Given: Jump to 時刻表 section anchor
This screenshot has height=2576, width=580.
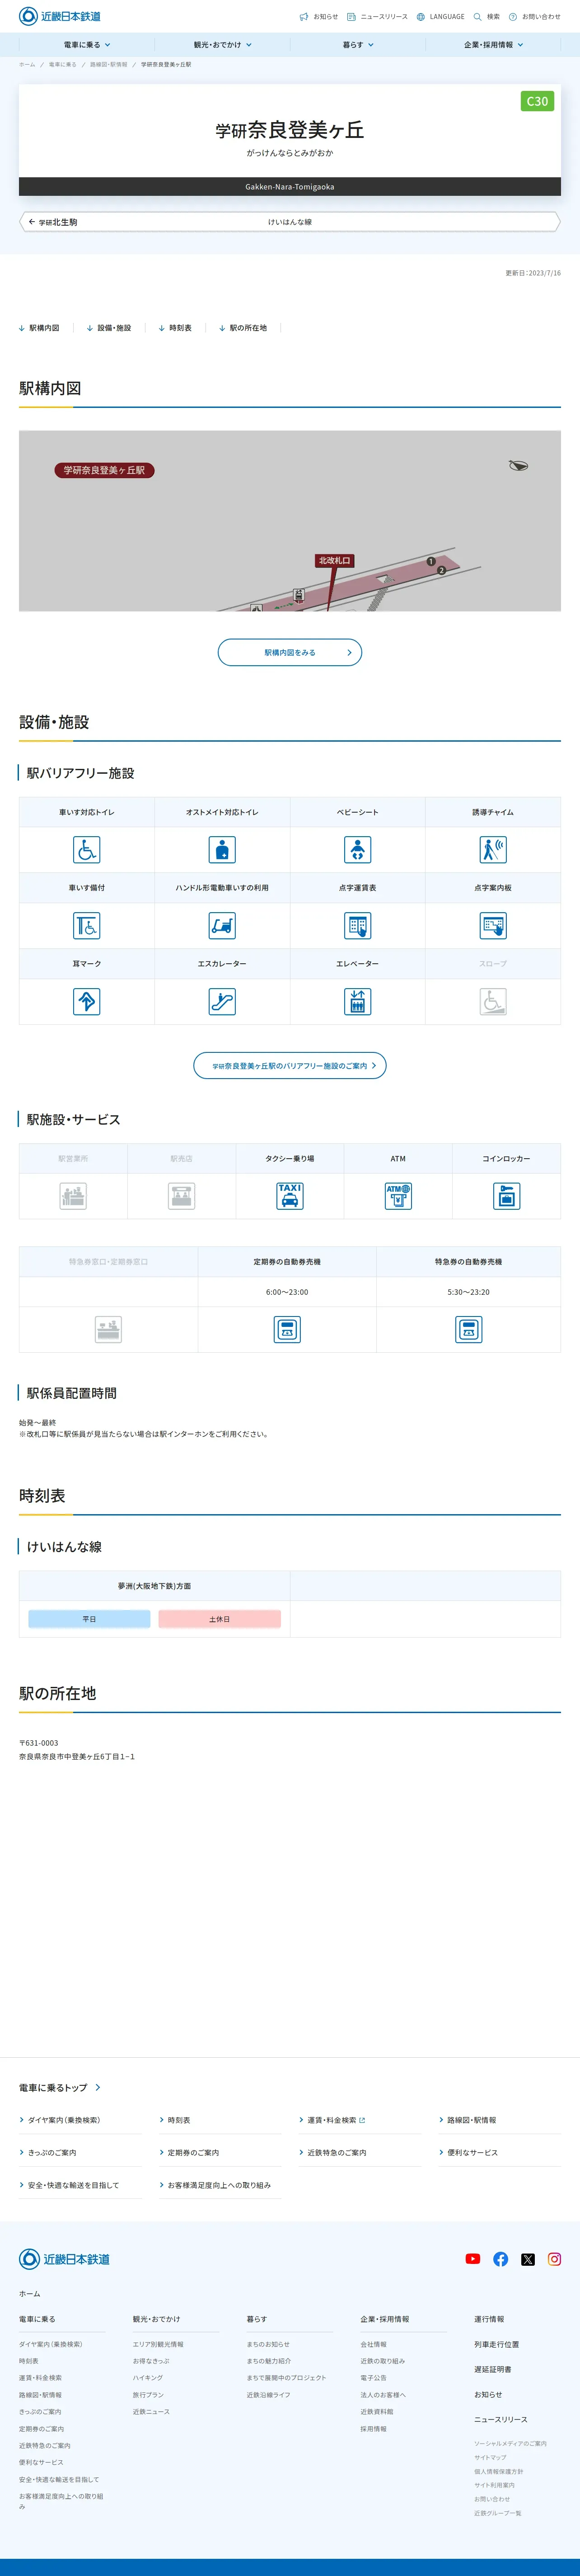Looking at the screenshot, I should (175, 328).
